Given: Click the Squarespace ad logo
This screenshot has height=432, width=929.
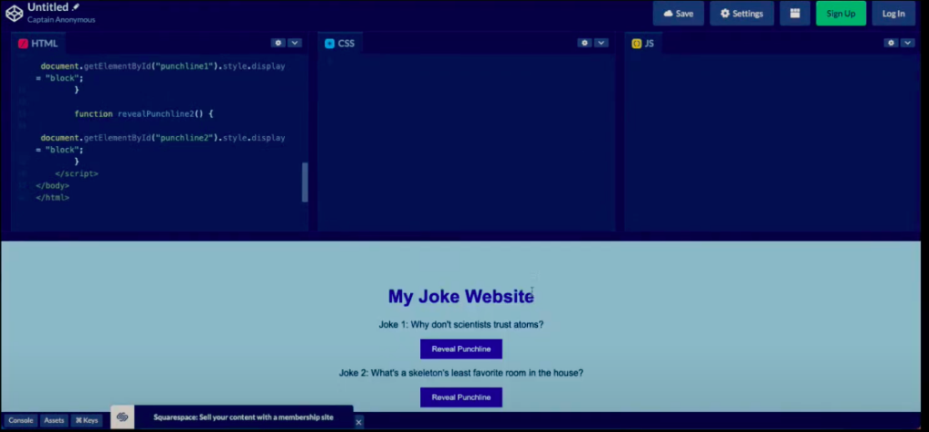Looking at the screenshot, I should click(x=122, y=417).
